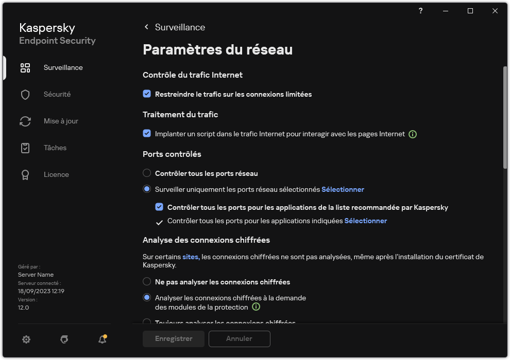Screen dimensions: 510x360
Task: Uncheck contrôler tous les ports pour applications recommandées
Action: coord(159,207)
